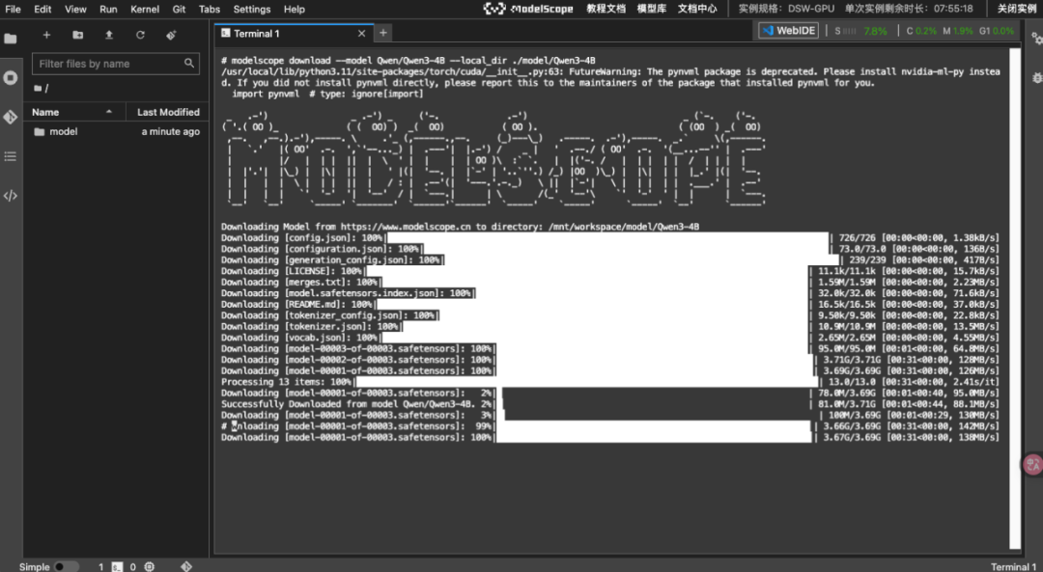Viewport: 1043px width, 572px height.
Task: Show the Table of Contents panel
Action: coord(10,156)
